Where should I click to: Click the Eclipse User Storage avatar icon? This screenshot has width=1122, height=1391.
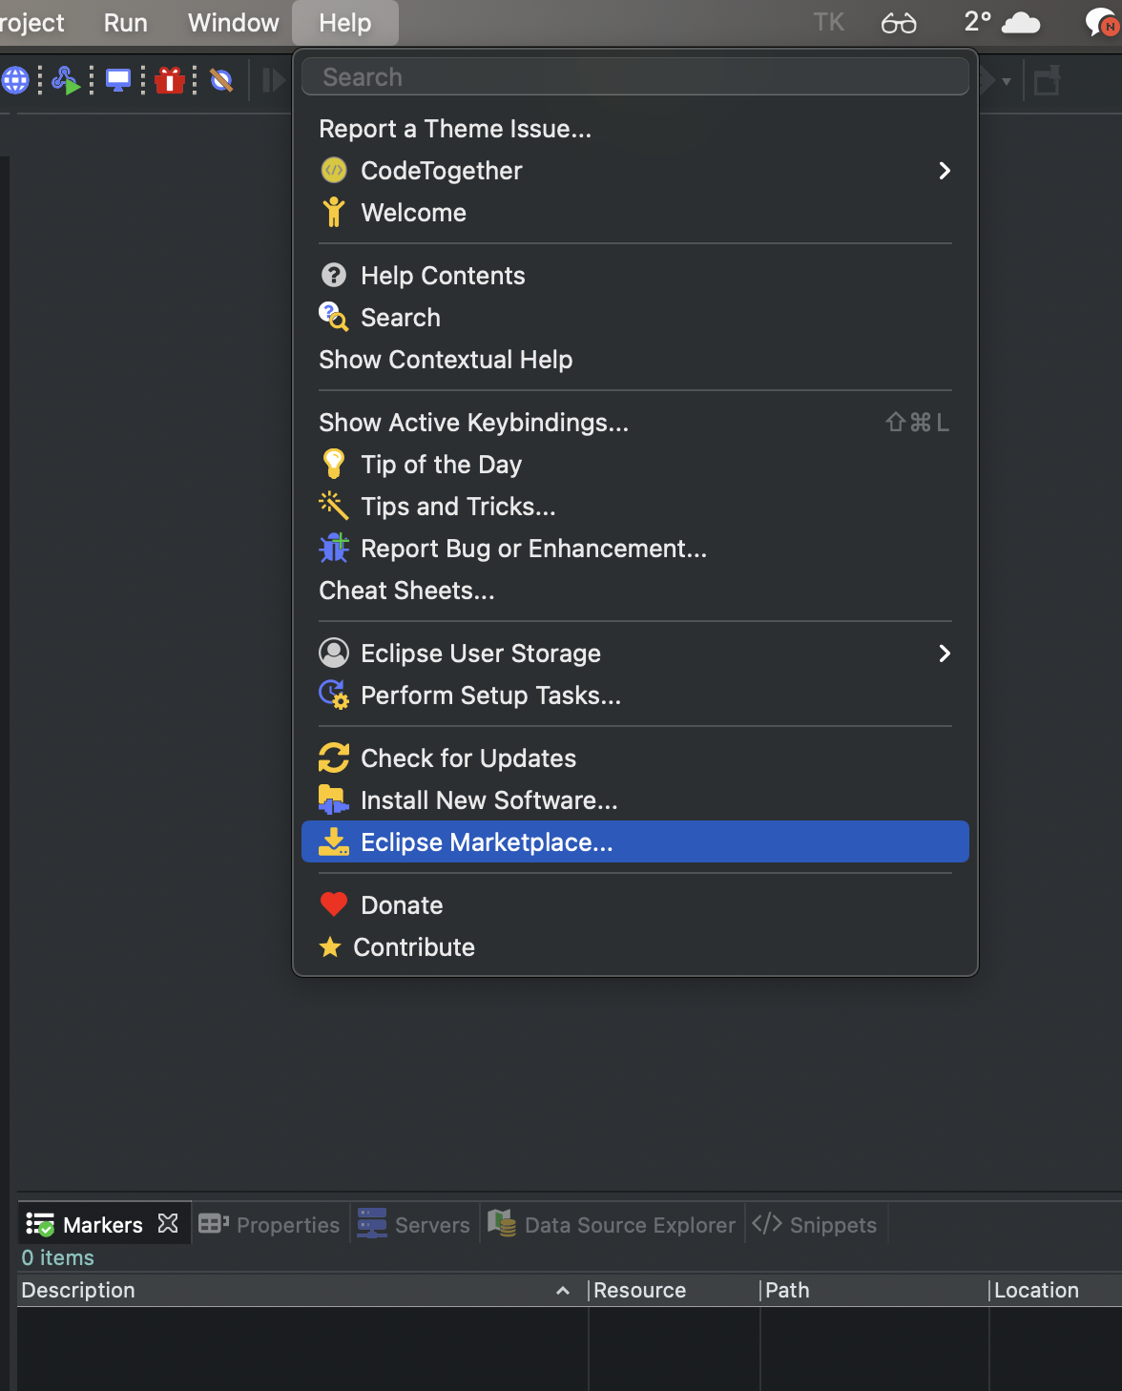coord(334,653)
